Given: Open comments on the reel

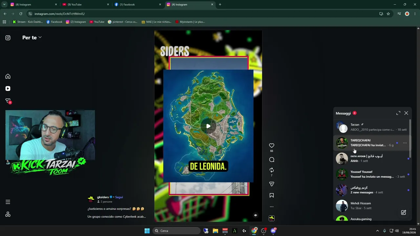Looking at the screenshot, I should click(272, 160).
